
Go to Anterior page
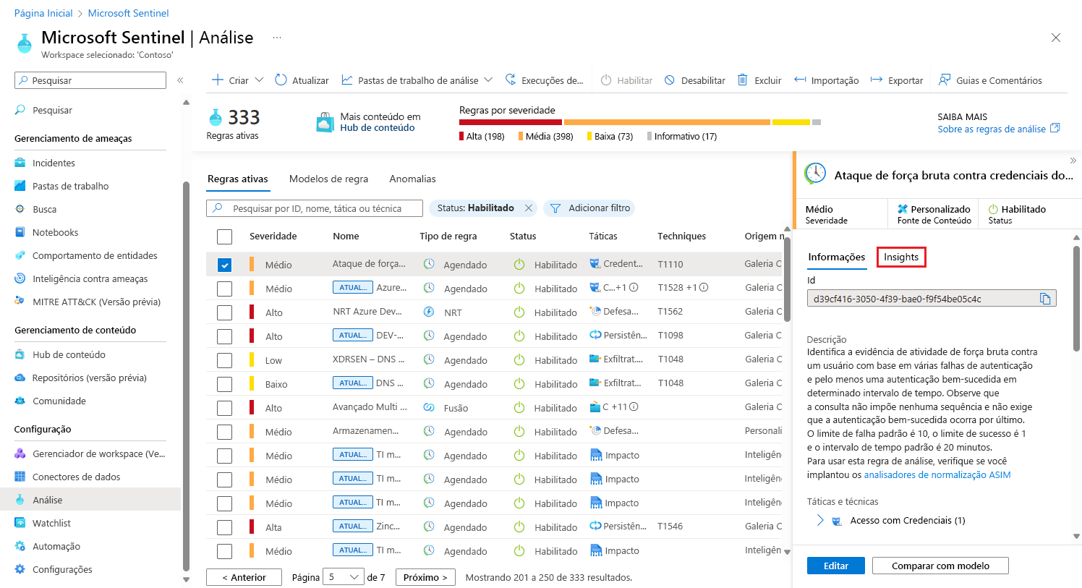tap(244, 577)
